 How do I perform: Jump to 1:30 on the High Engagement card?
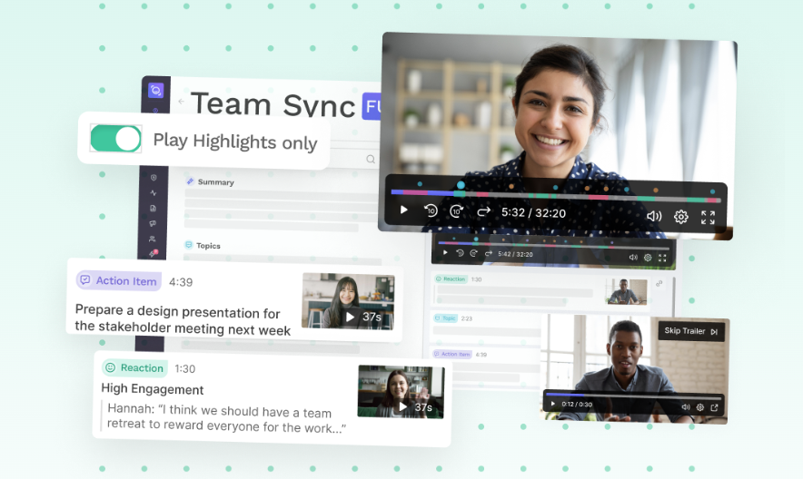coord(185,368)
